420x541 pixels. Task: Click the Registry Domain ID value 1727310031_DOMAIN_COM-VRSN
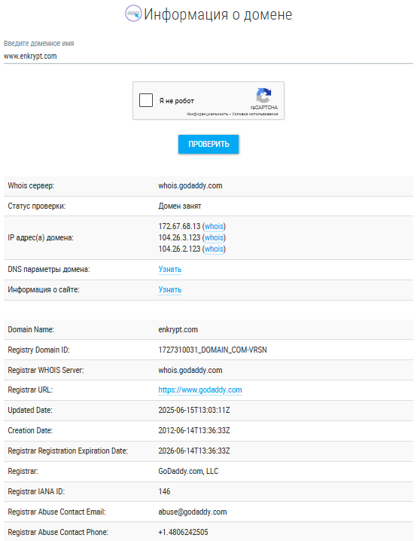tap(212, 350)
